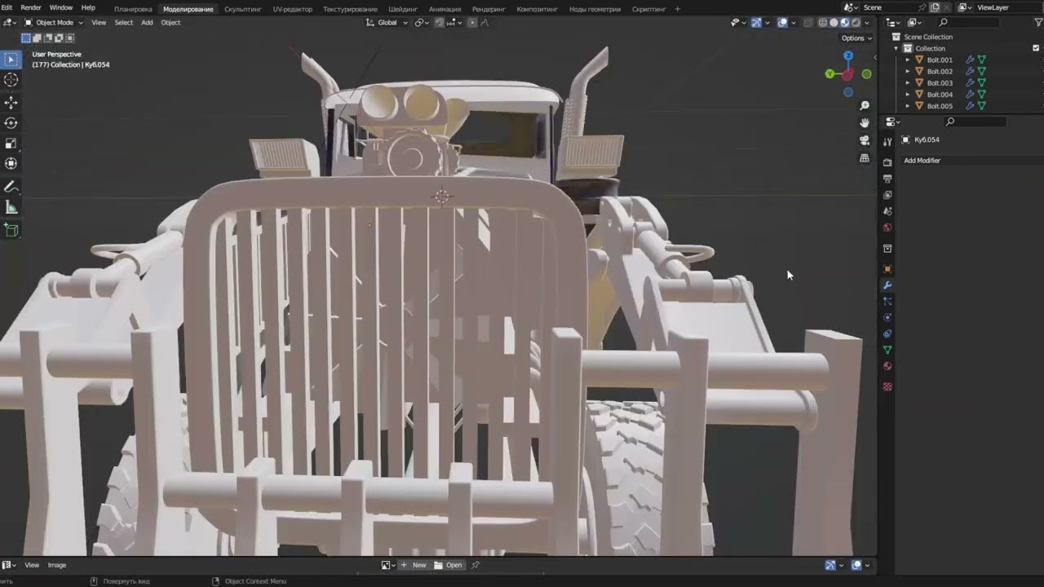Screen dimensions: 1044x587
Task: Pick the Rotate tool
Action: click(x=11, y=122)
